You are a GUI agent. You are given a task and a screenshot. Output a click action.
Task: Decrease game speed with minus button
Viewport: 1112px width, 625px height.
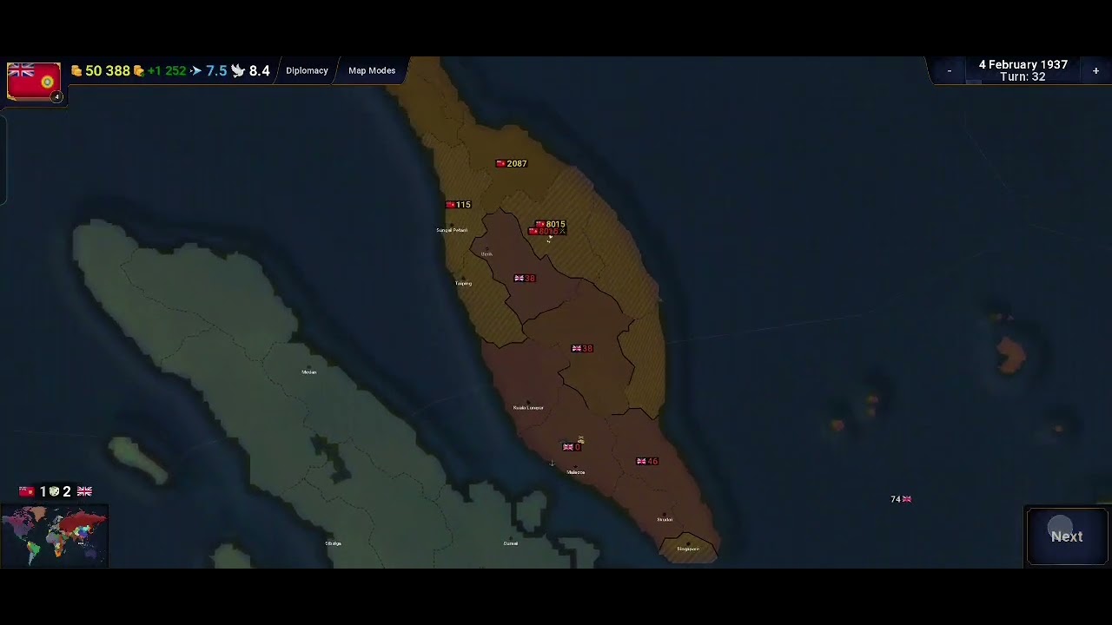[949, 70]
